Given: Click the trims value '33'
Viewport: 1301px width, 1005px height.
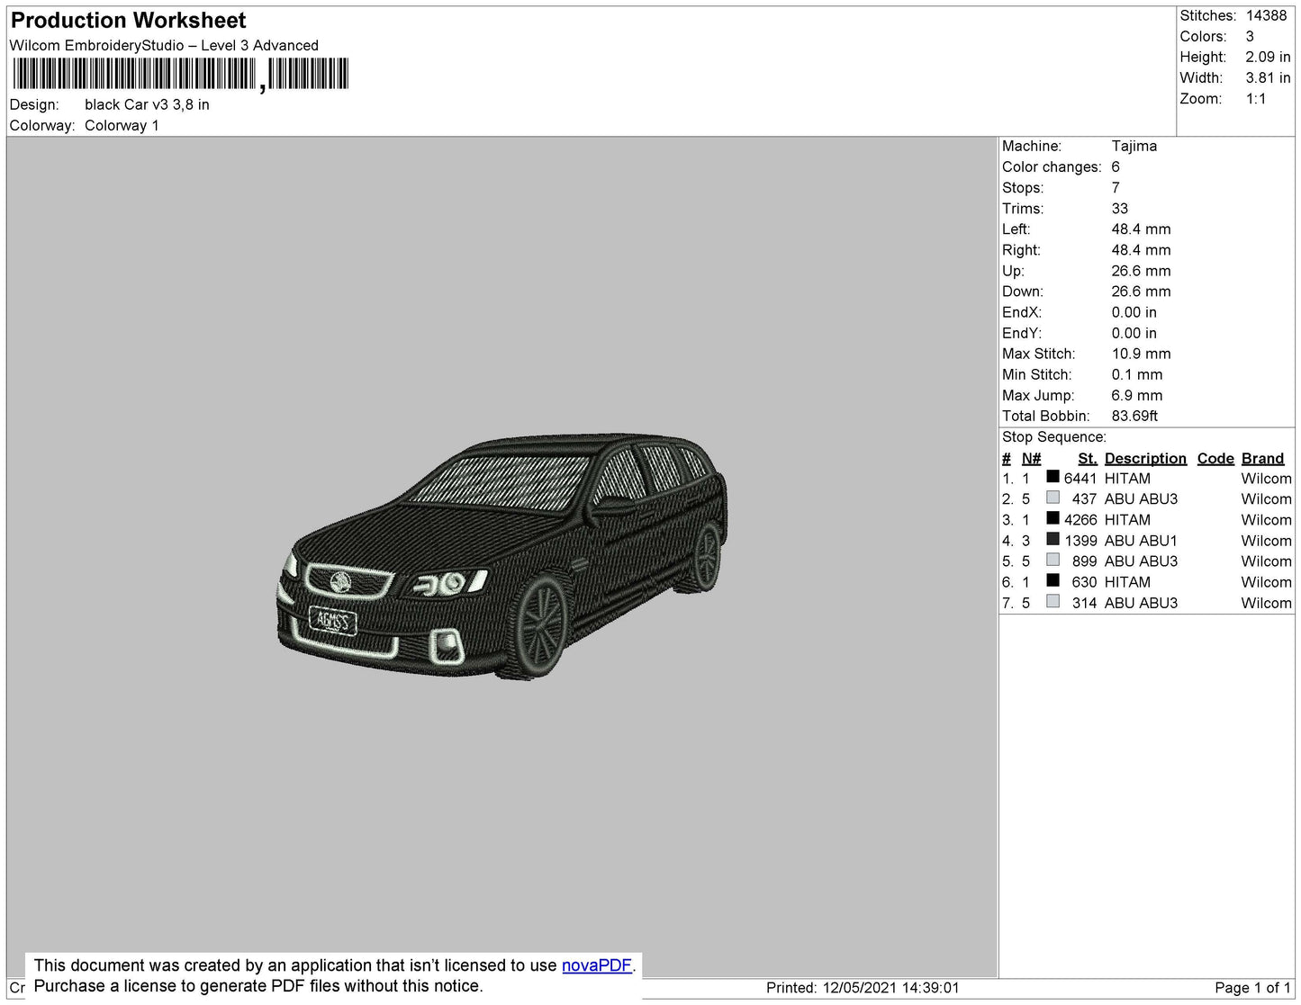Looking at the screenshot, I should point(1120,209).
